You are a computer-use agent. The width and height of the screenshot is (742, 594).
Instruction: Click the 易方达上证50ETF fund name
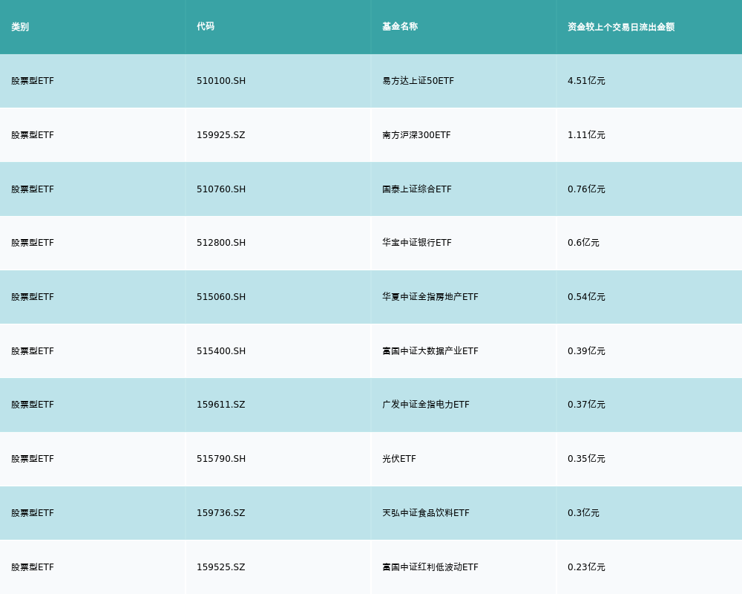tap(418, 81)
